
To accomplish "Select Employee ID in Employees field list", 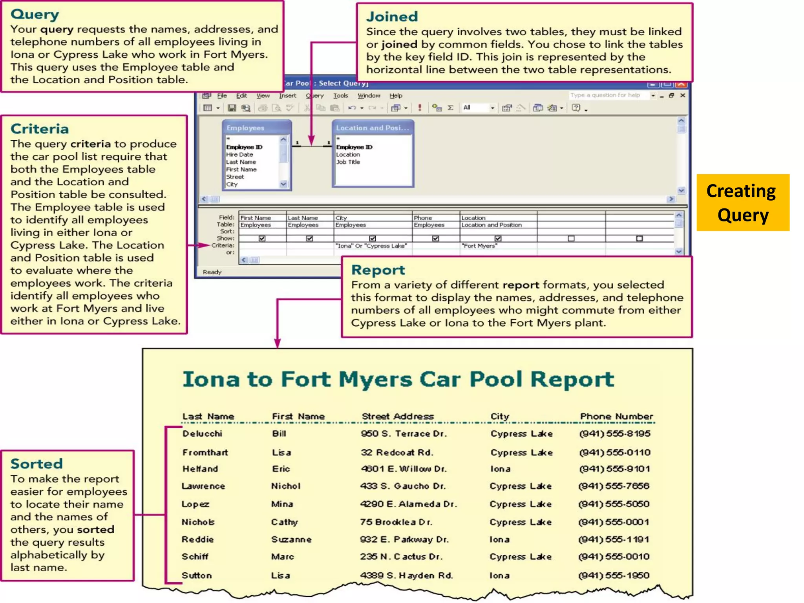I will 244,147.
